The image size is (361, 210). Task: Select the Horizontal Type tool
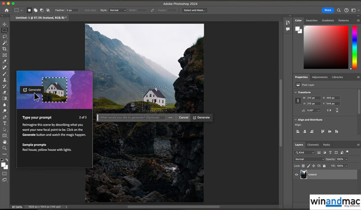(5, 123)
